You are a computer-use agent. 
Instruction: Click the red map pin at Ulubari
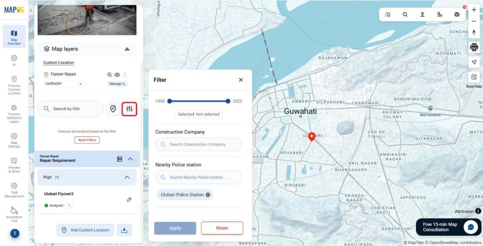click(x=312, y=136)
